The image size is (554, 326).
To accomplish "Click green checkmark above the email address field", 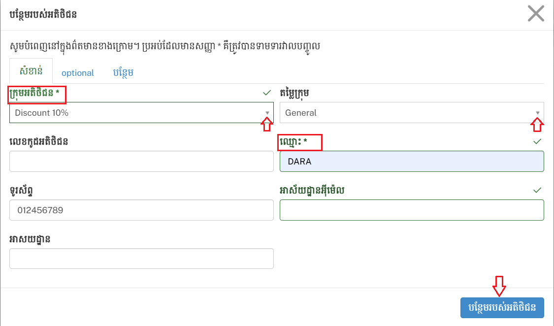I will [537, 190].
